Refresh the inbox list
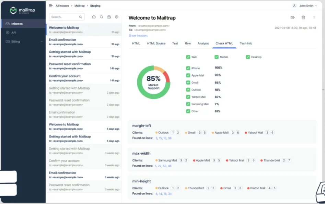The image size is (325, 204). pyautogui.click(x=101, y=17)
